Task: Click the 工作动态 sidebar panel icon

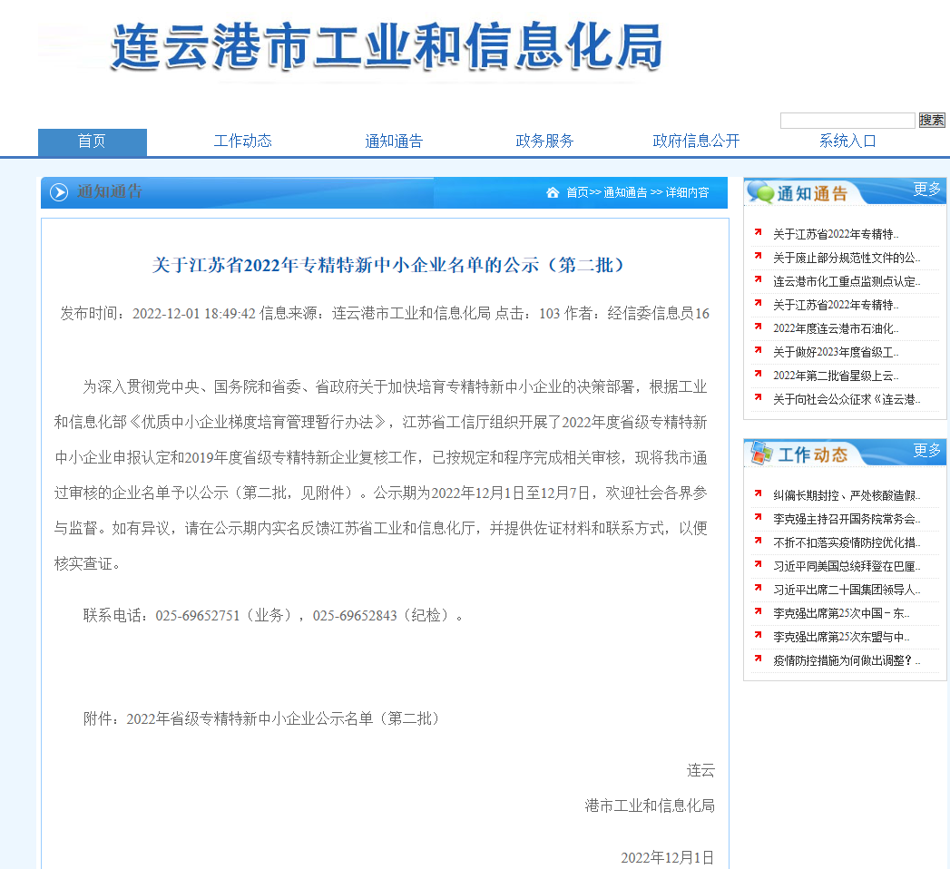Action: [761, 453]
